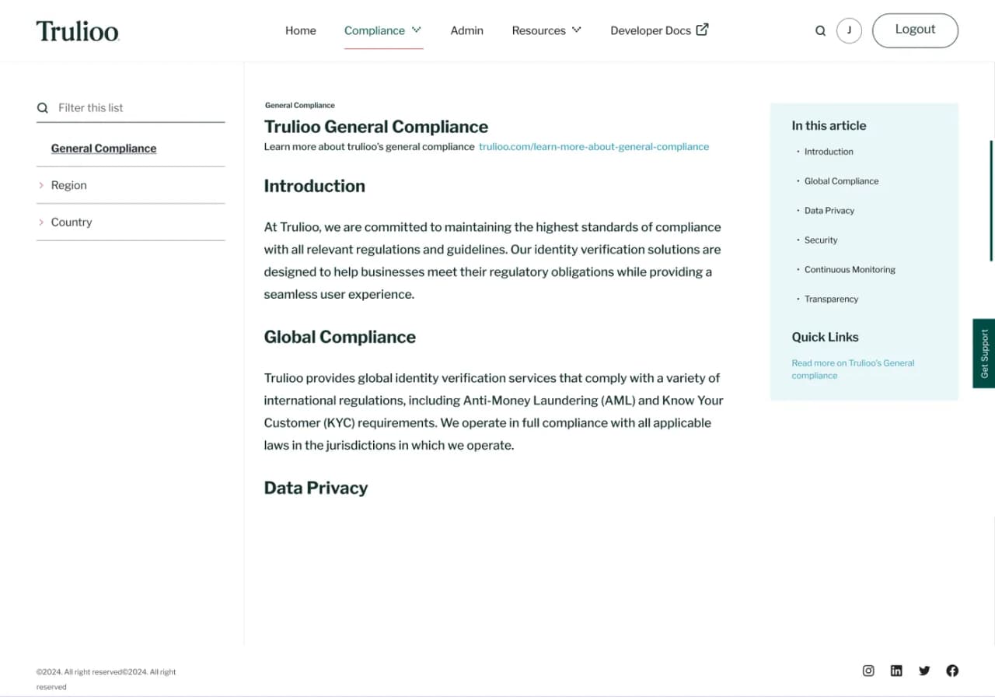The width and height of the screenshot is (995, 697).
Task: Click the Introduction section heading
Action: 315,186
